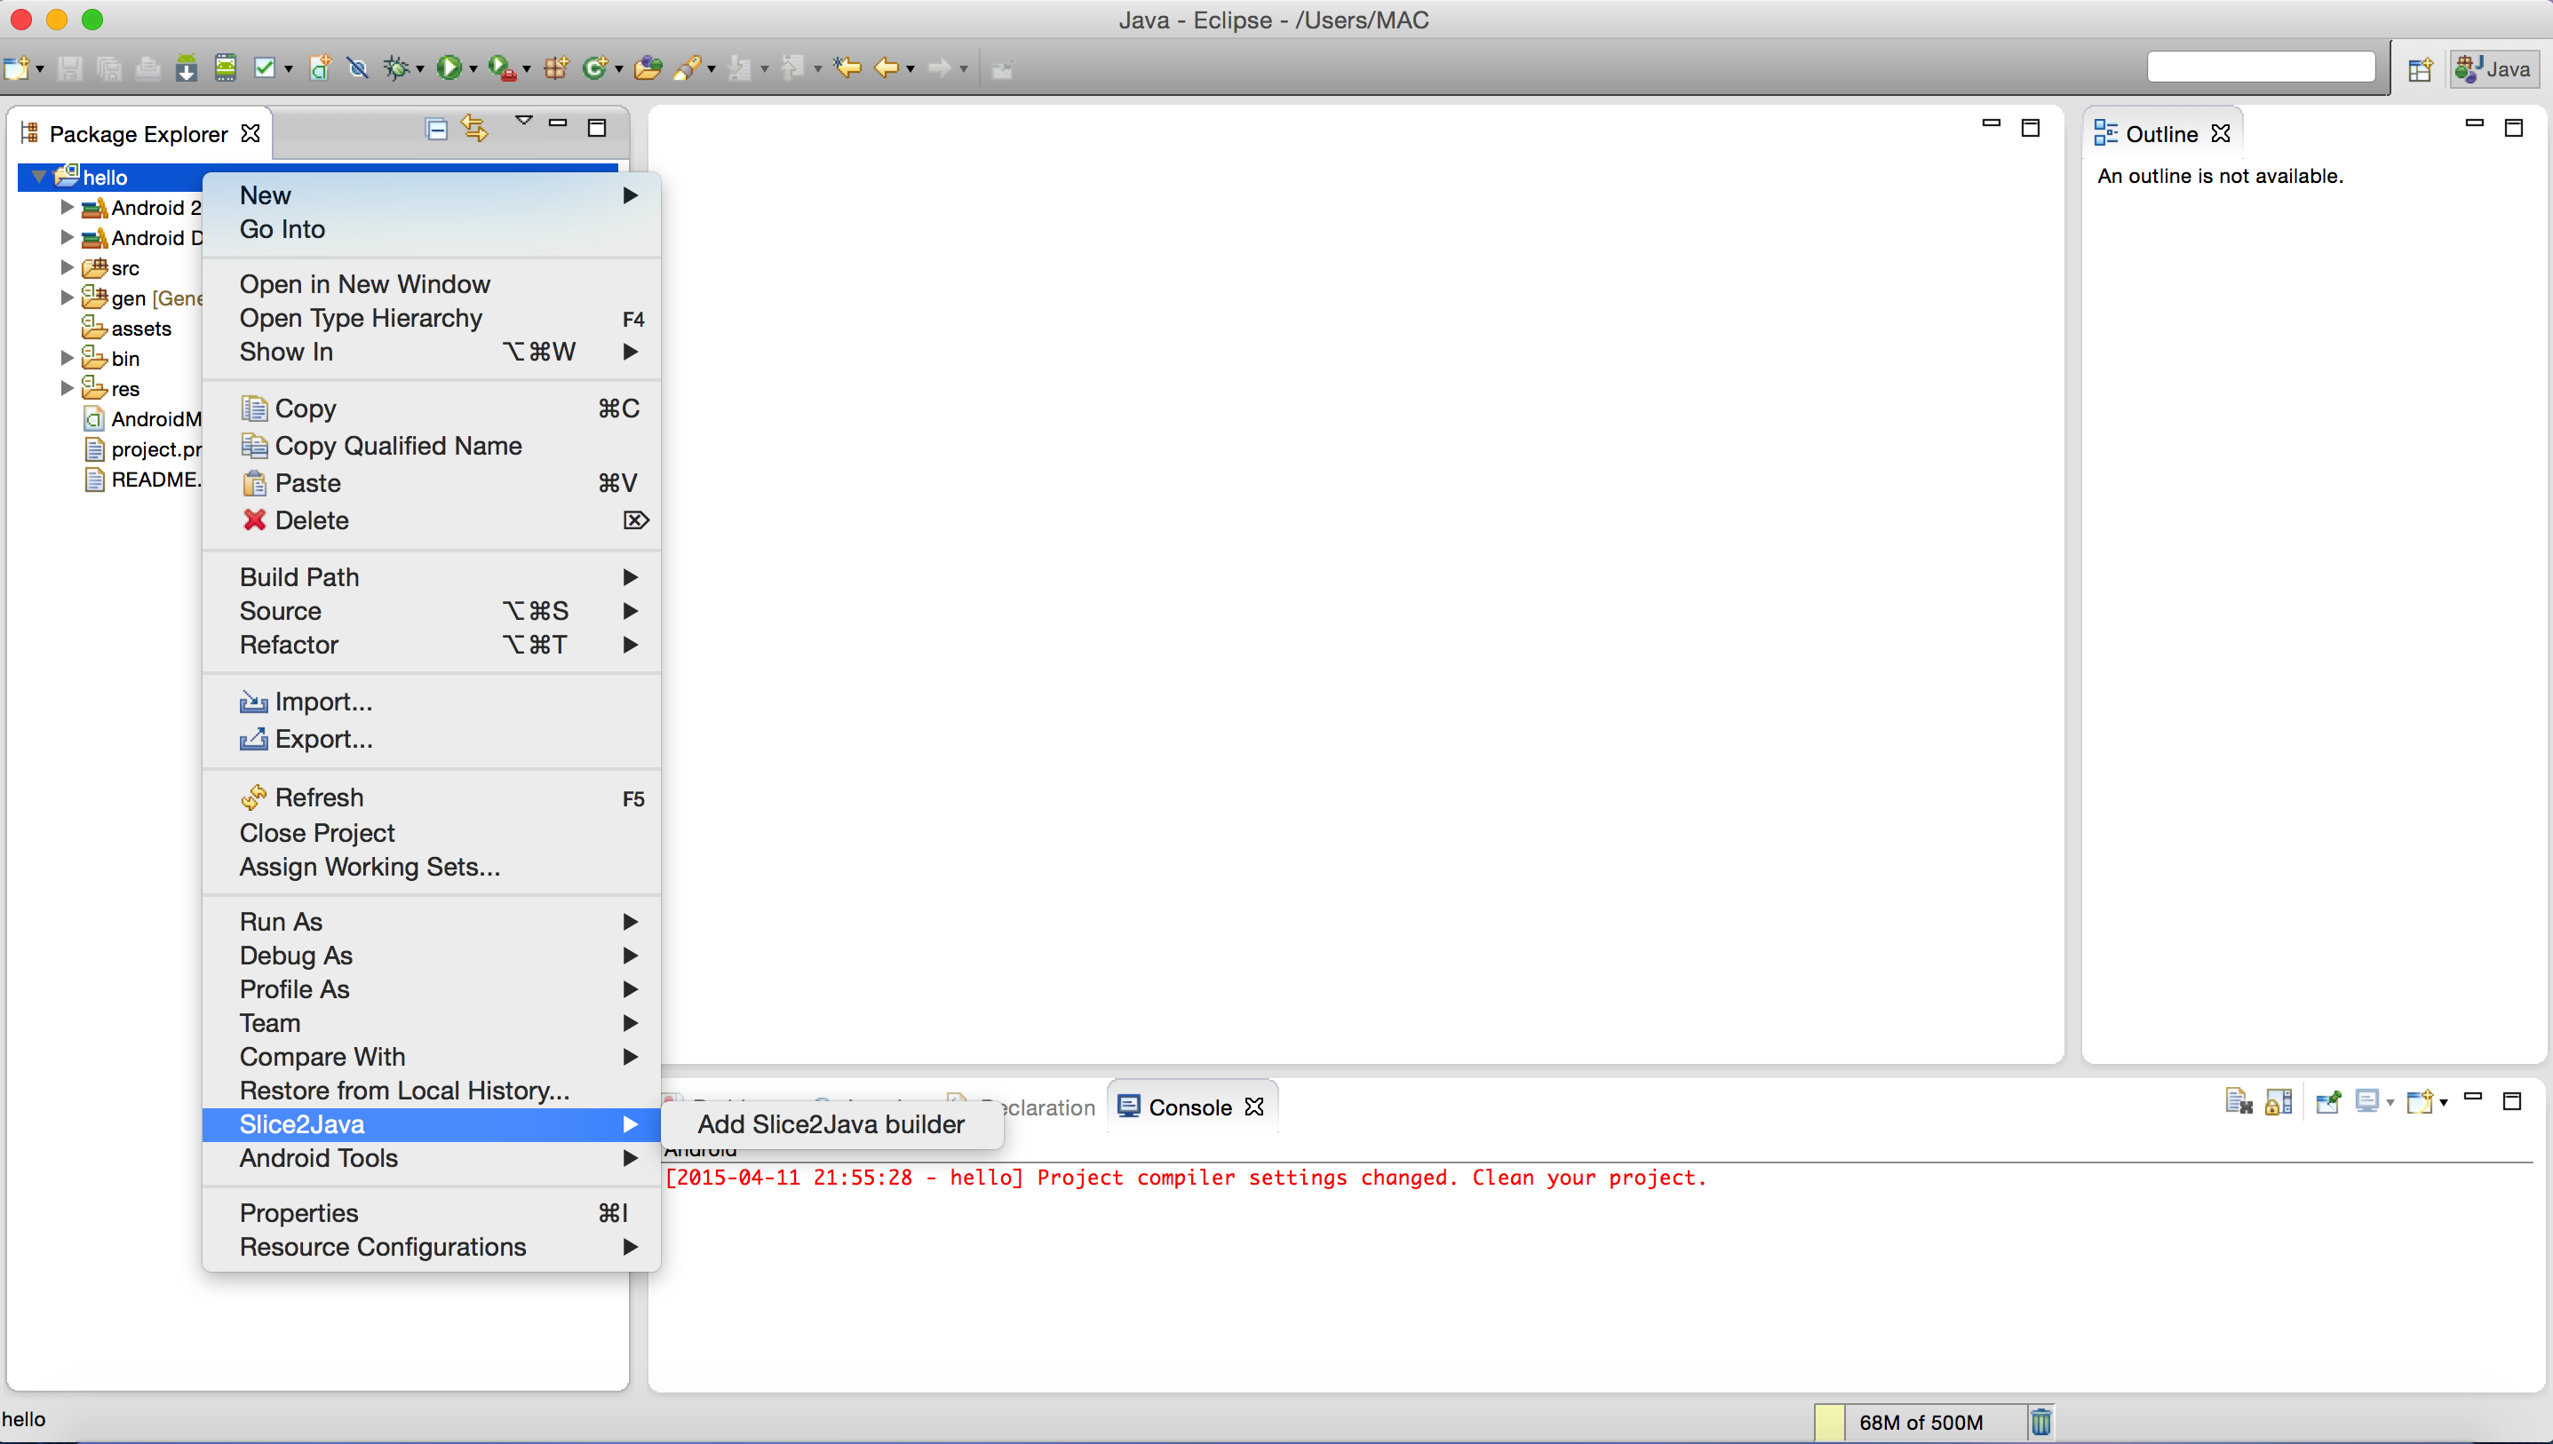This screenshot has width=2553, height=1444.
Task: Select Properties from the context menu
Action: pyautogui.click(x=298, y=1212)
